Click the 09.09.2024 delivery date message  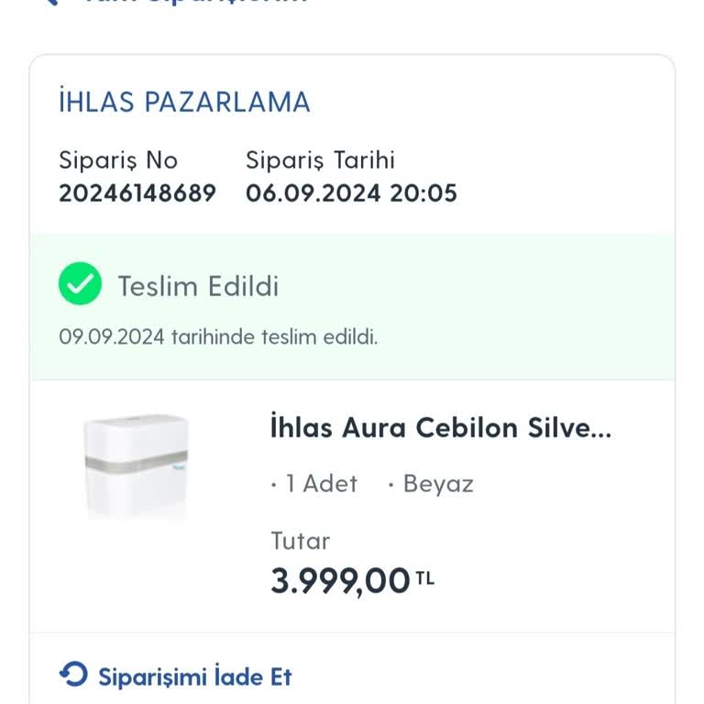pyautogui.click(x=218, y=336)
